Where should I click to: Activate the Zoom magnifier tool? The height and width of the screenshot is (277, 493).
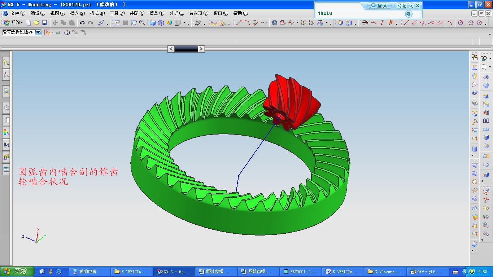coord(142,23)
